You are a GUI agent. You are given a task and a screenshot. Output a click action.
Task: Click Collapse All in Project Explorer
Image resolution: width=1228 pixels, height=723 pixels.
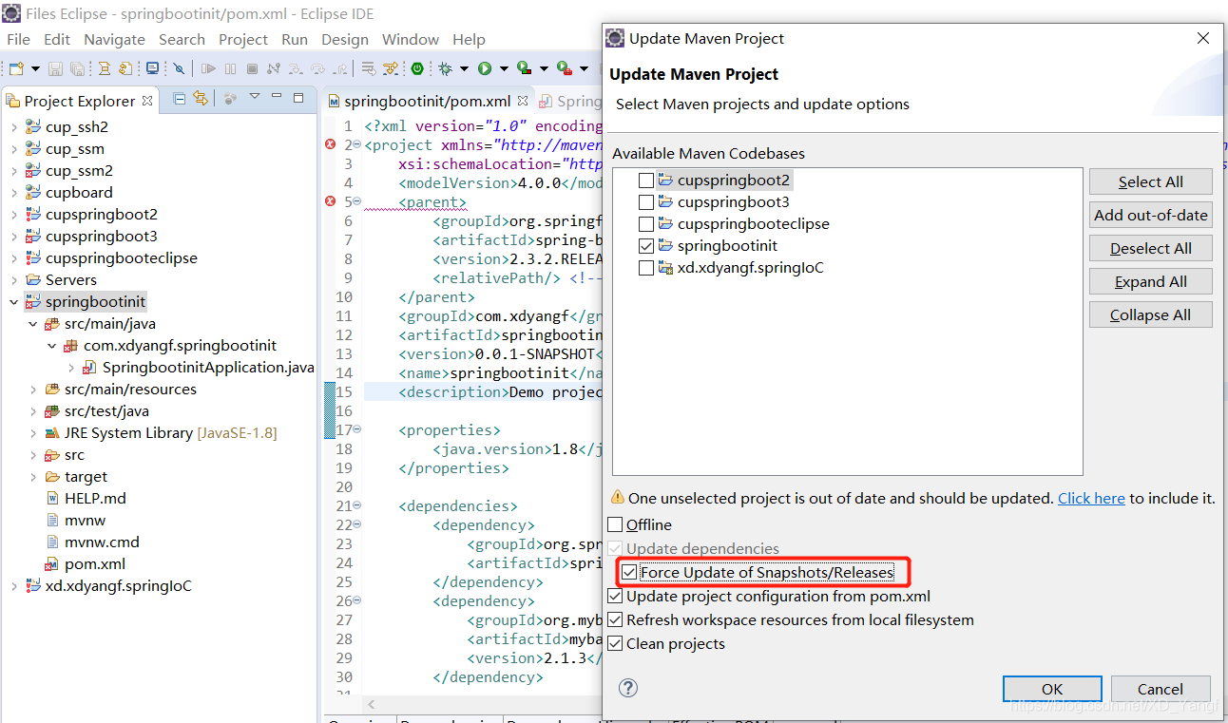point(179,98)
